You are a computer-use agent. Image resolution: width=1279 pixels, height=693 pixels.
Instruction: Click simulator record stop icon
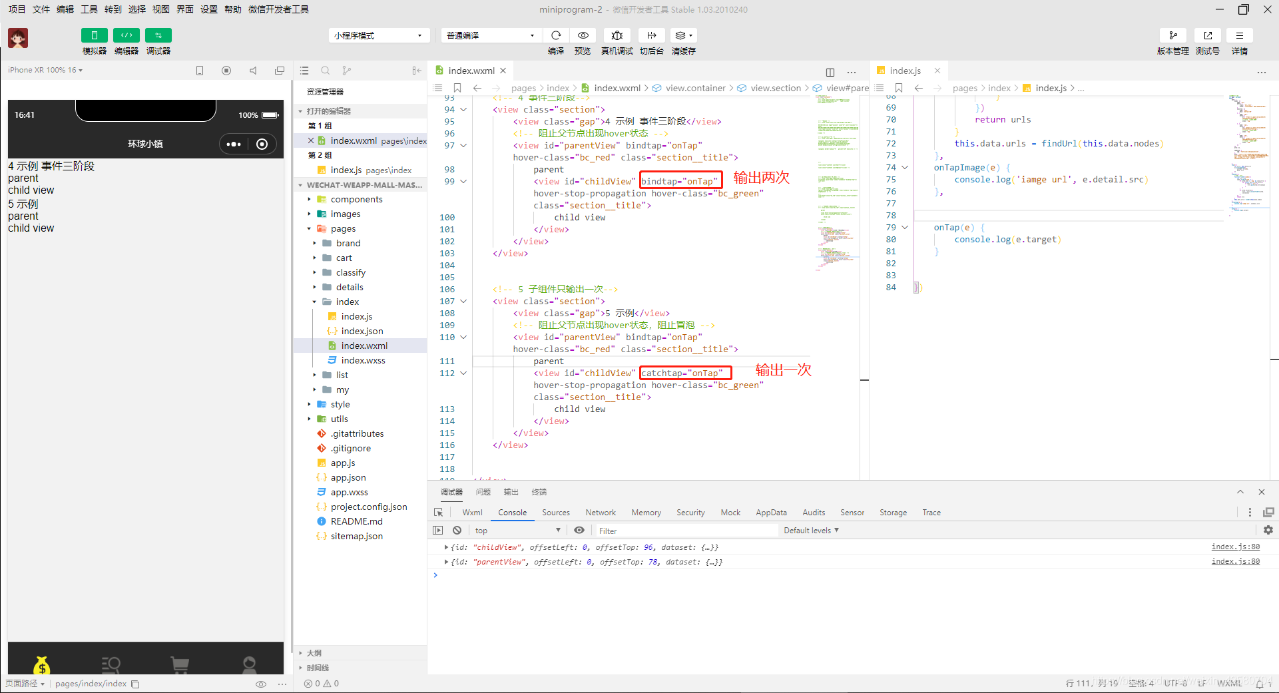coord(226,71)
